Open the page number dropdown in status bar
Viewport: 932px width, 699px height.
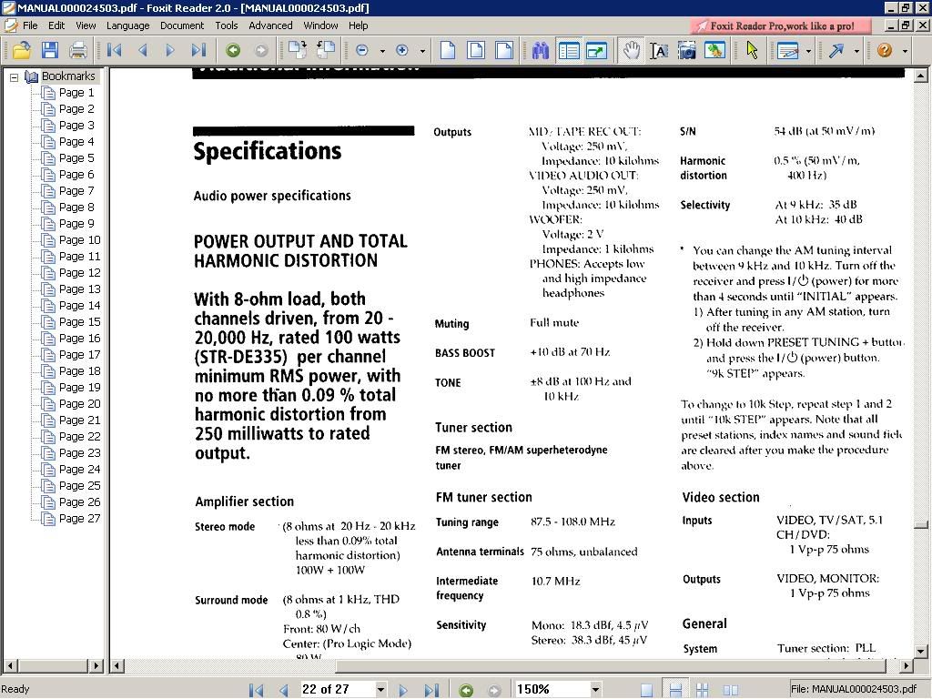tap(380, 690)
